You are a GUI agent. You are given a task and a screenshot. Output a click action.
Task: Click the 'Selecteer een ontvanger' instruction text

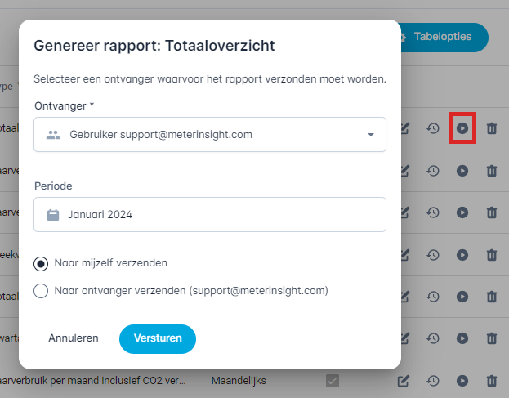(210, 79)
